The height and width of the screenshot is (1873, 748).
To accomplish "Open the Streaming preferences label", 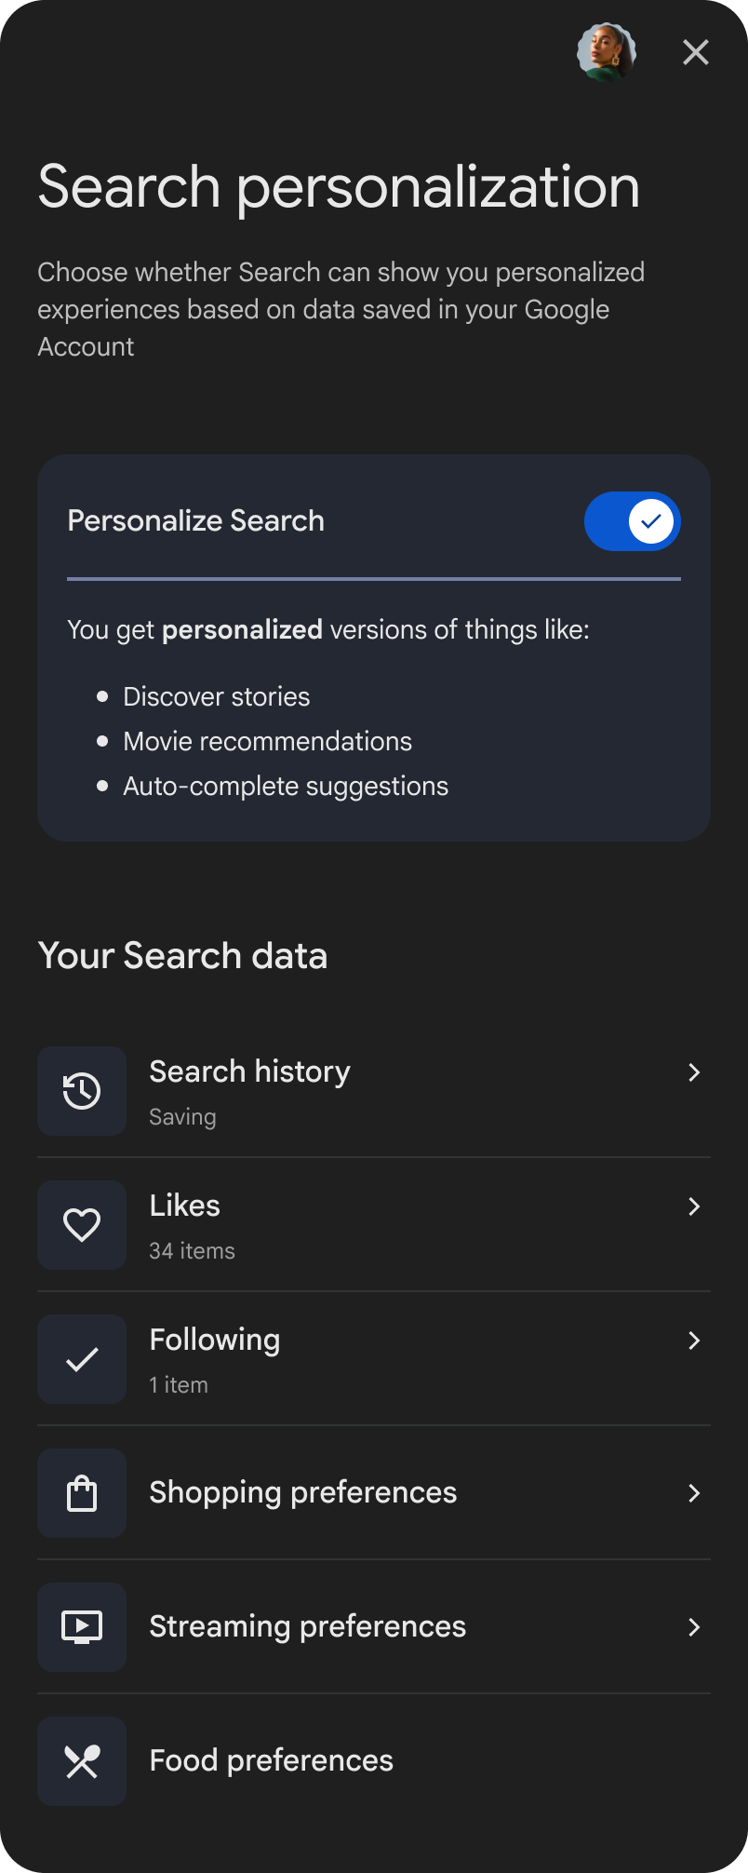I will click(x=308, y=1627).
